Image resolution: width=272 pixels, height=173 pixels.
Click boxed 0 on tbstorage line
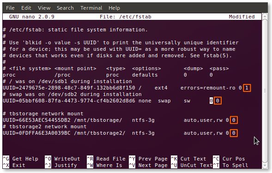(x=234, y=120)
